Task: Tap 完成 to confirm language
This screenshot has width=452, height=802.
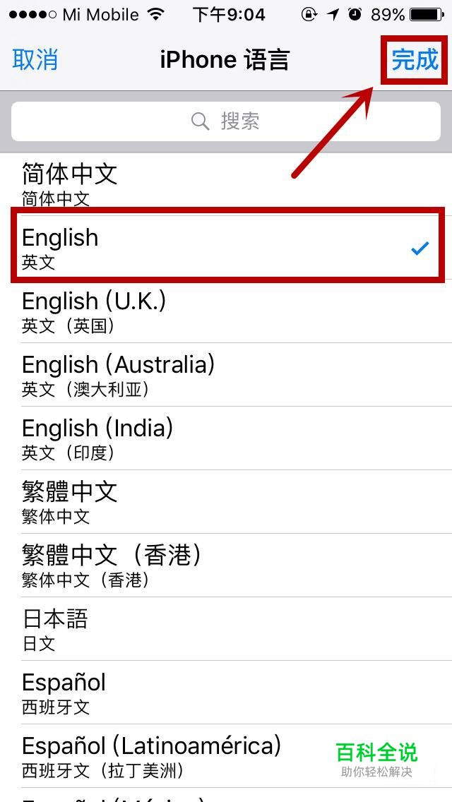Action: pos(415,60)
